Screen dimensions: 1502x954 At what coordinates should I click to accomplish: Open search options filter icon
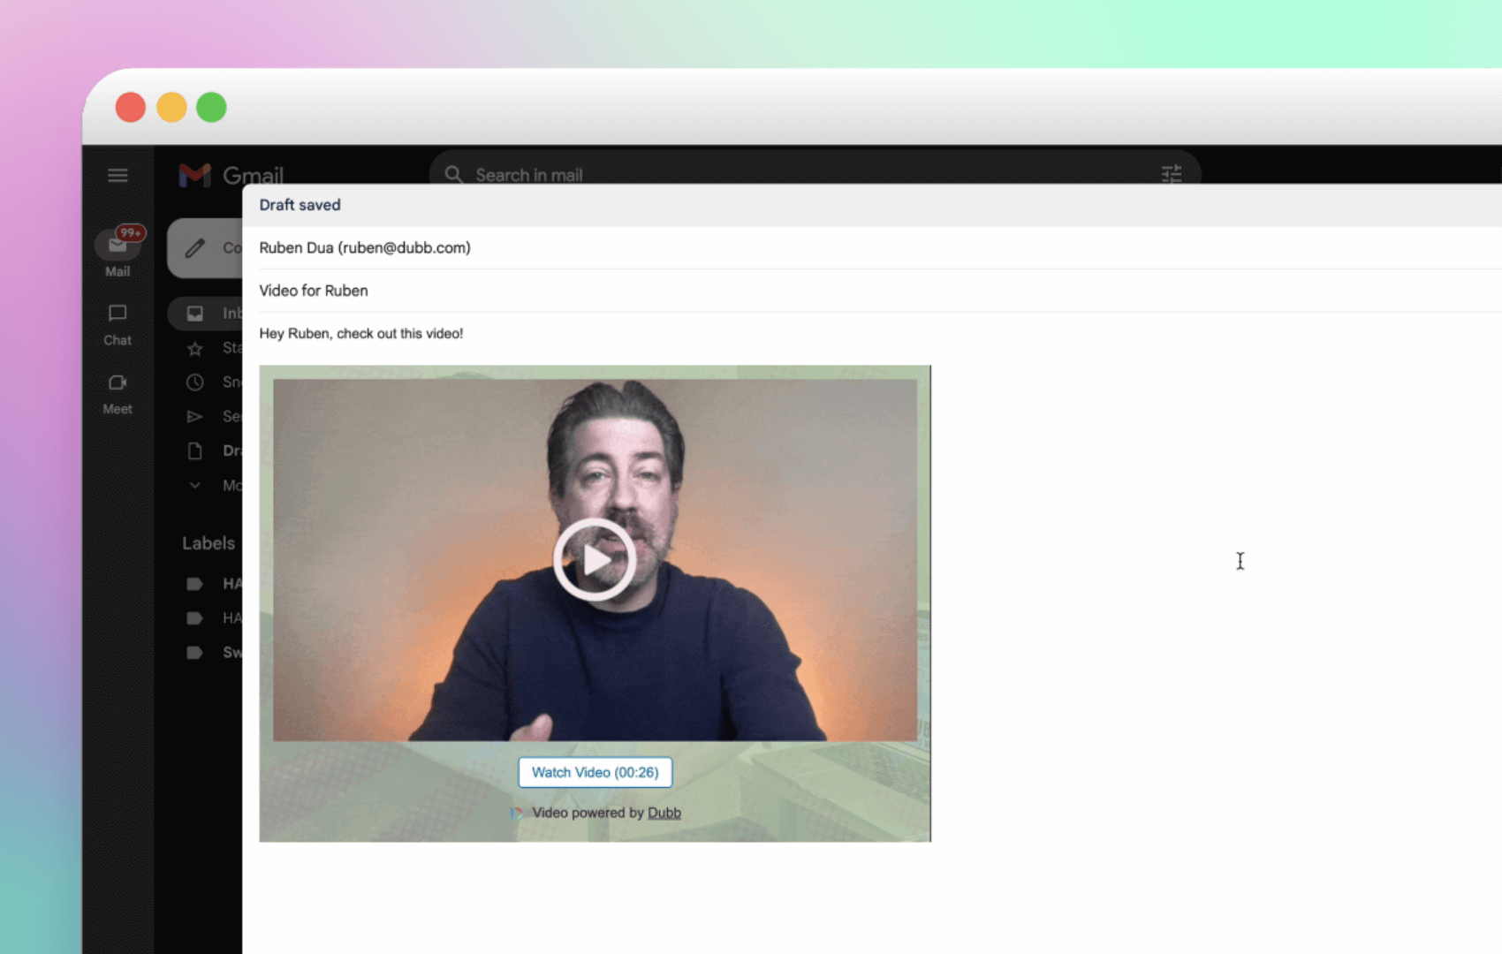pyautogui.click(x=1172, y=174)
